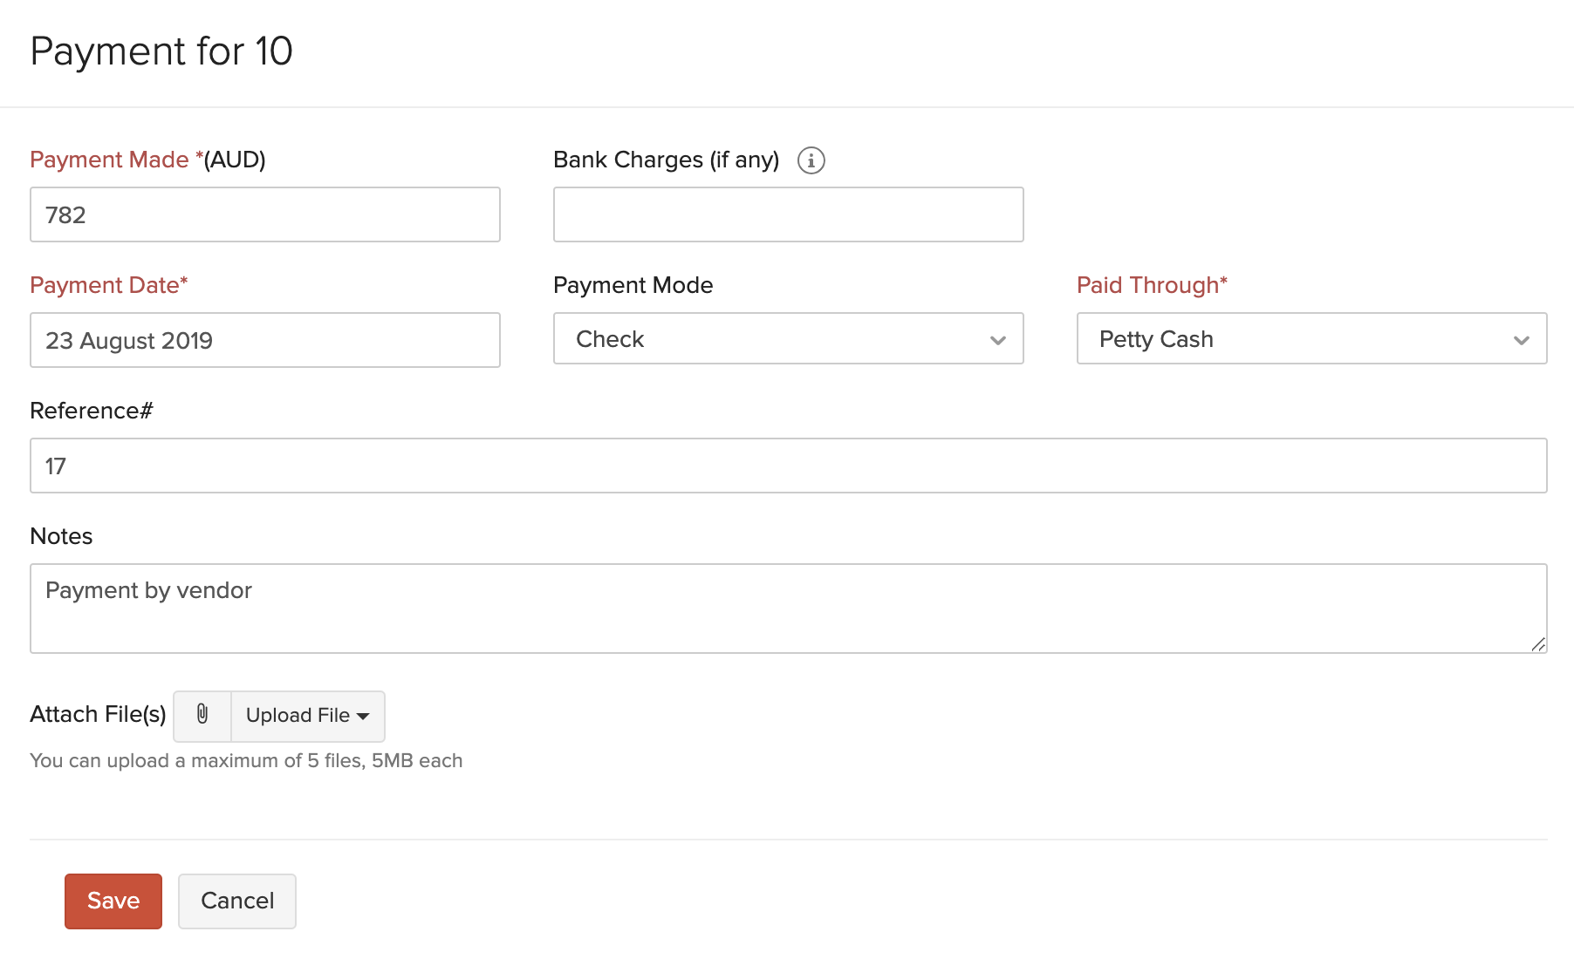Click the Bank Charges (if any) label
This screenshot has width=1574, height=959.
pyautogui.click(x=666, y=160)
